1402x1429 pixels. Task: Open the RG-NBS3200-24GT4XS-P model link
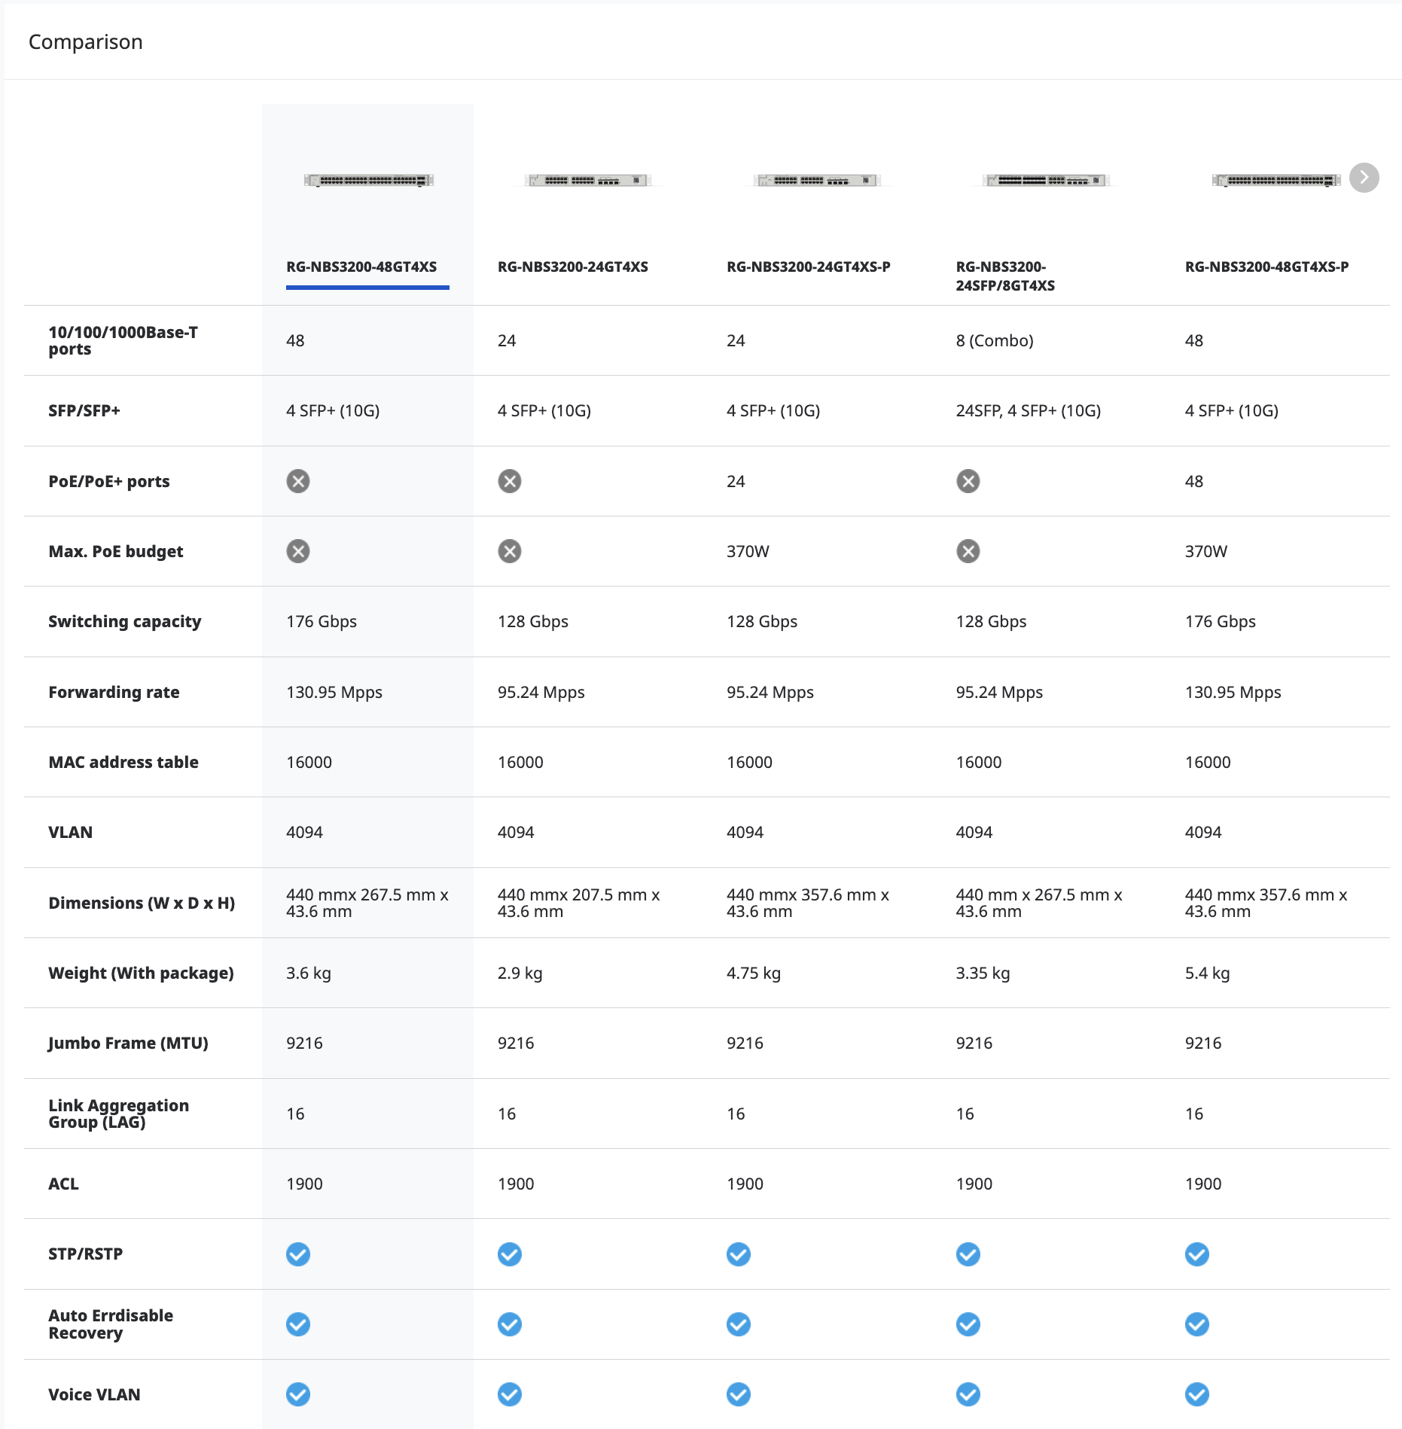click(x=808, y=267)
